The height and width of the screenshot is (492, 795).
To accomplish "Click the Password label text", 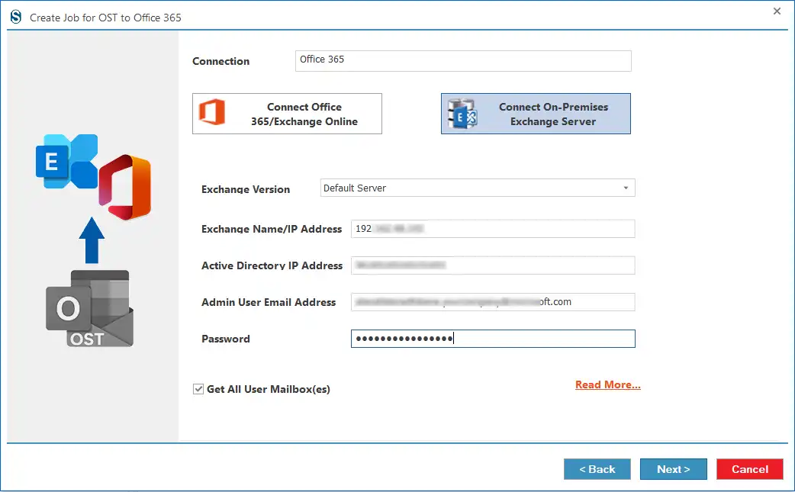I will [x=226, y=339].
